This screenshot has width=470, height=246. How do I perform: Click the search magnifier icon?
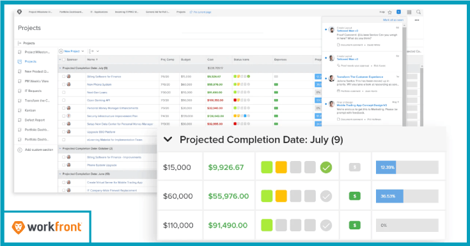coord(418,12)
